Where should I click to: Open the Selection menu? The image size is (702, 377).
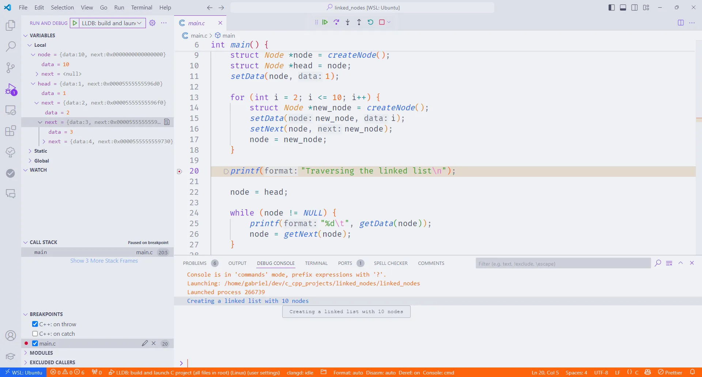pos(62,7)
